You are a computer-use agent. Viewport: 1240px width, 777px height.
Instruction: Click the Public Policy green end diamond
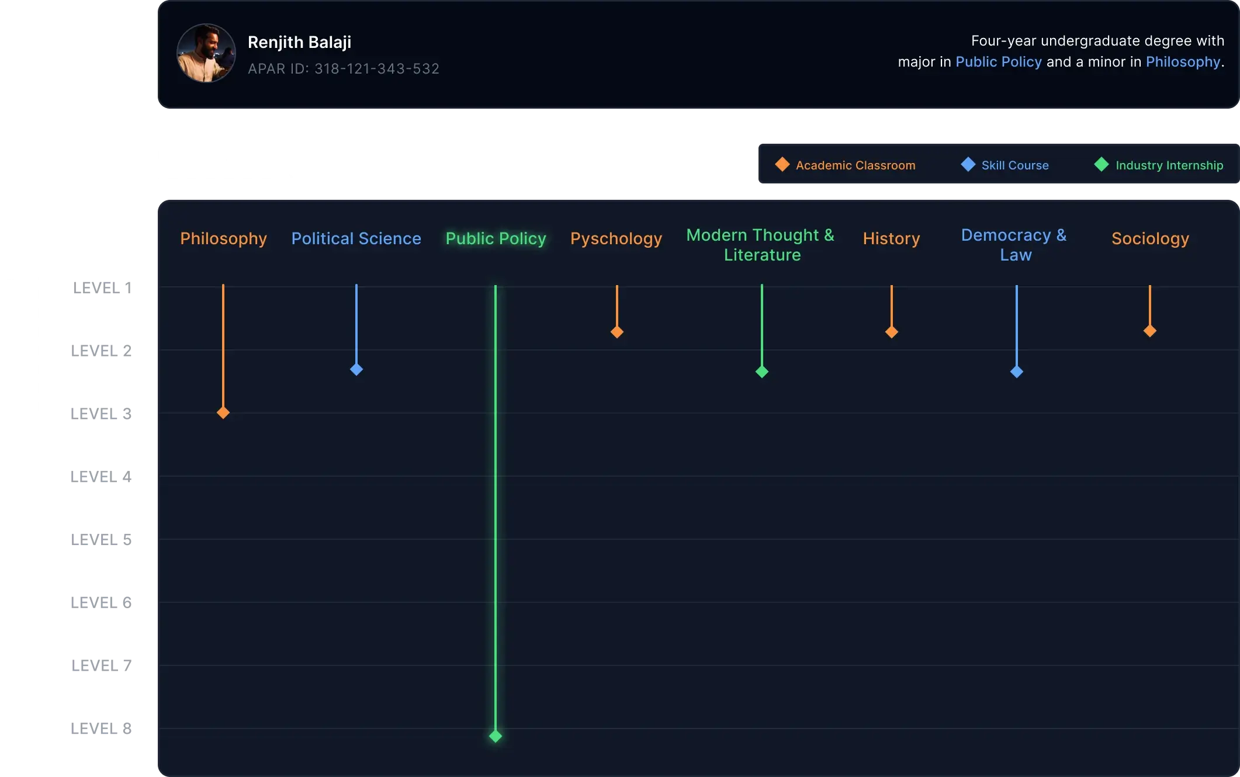tap(496, 736)
